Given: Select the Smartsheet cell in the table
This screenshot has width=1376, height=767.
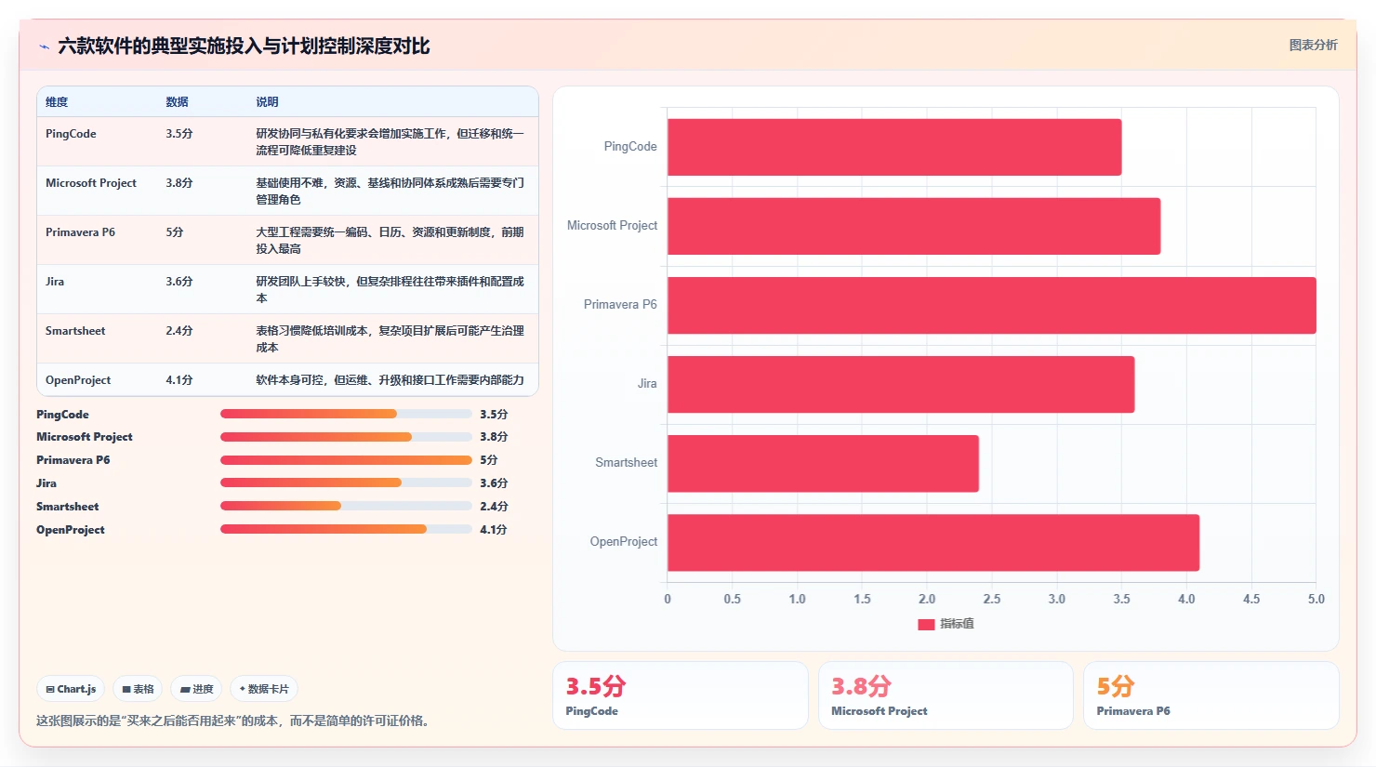Looking at the screenshot, I should pos(75,331).
